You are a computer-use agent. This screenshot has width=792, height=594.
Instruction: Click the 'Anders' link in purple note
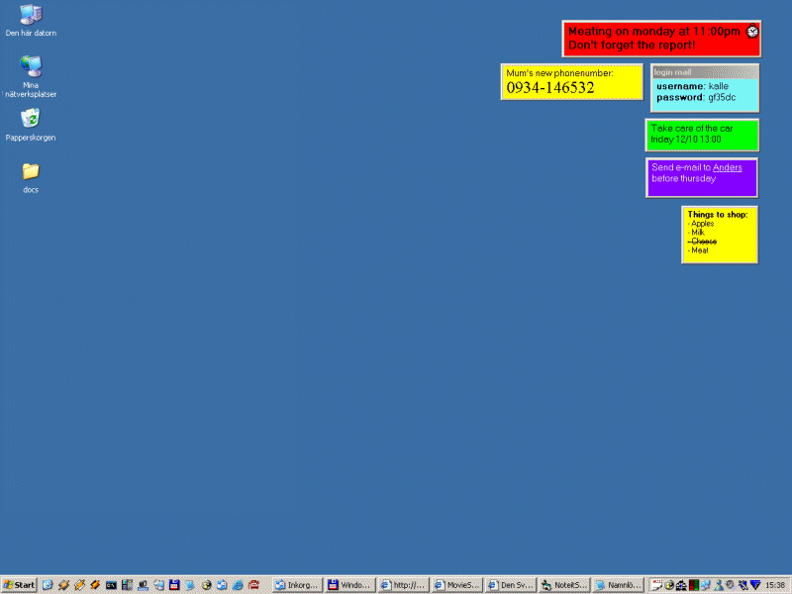pyautogui.click(x=727, y=167)
